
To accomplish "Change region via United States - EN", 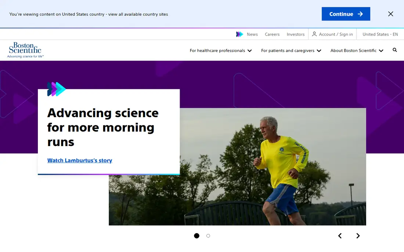I will 380,34.
